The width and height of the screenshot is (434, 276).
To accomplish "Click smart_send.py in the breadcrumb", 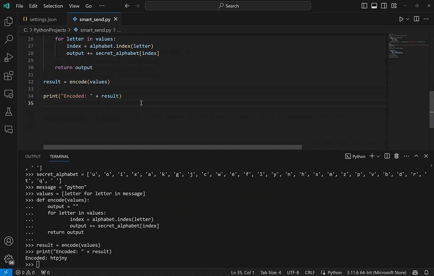I will click(95, 30).
